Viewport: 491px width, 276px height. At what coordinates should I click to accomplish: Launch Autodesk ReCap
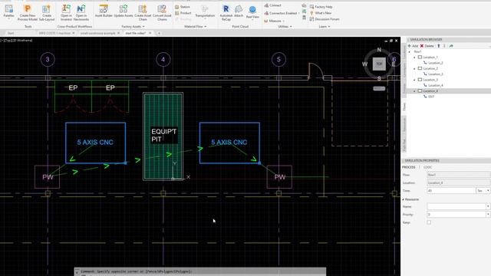[x=226, y=12]
